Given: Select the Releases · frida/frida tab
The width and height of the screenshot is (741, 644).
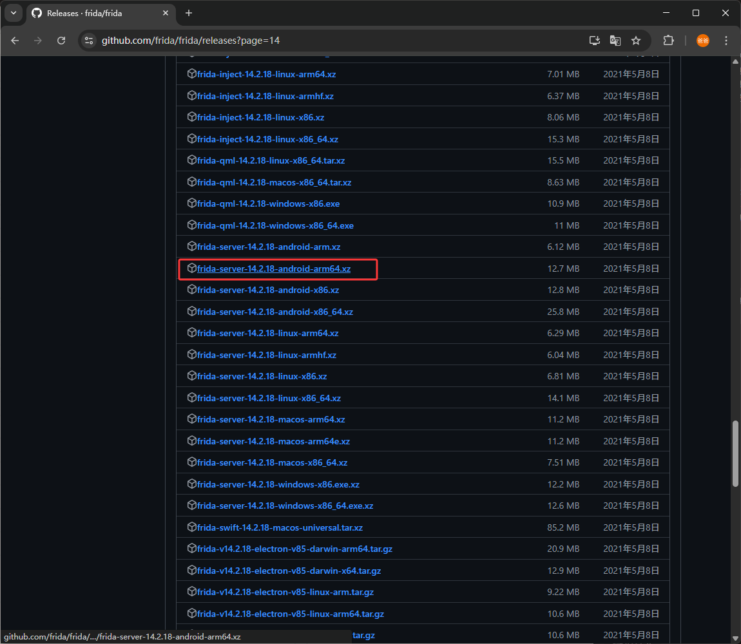Looking at the screenshot, I should [100, 14].
